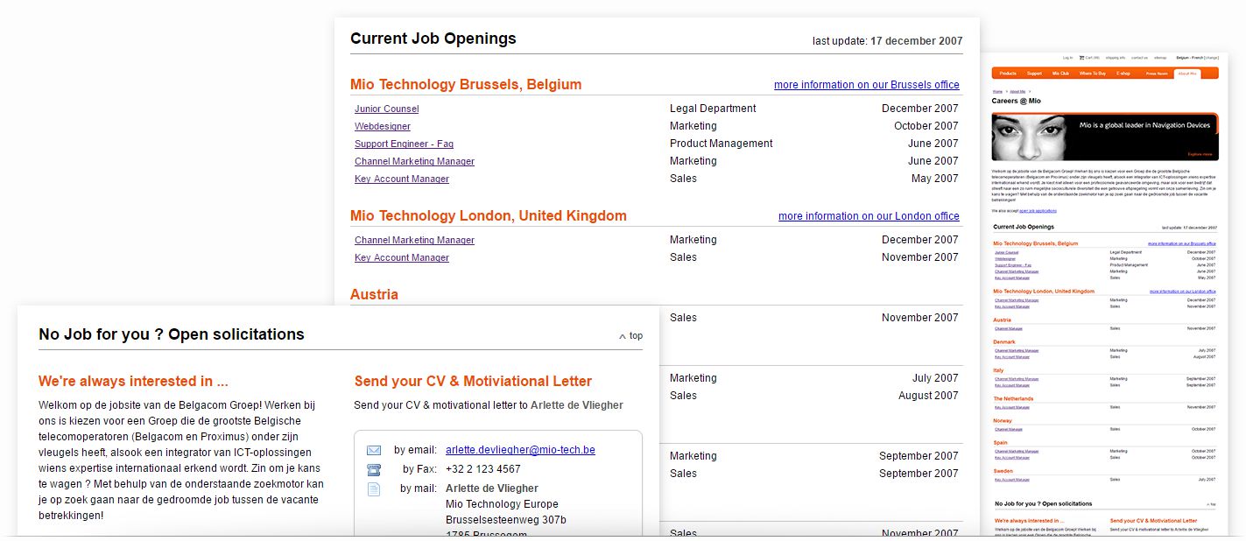
Task: Click the Brusselsesteenweg 307b address line
Action: 506,521
